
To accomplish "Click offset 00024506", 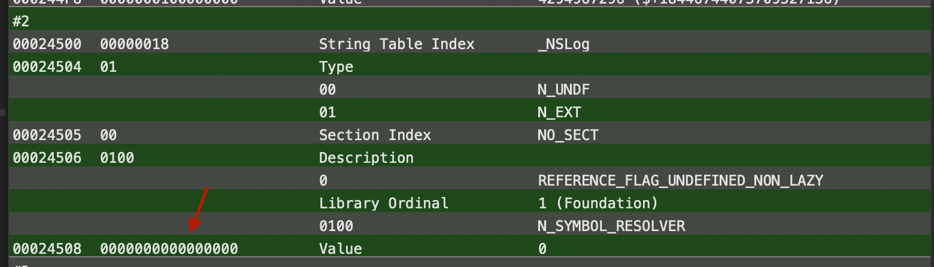I will coord(47,158).
